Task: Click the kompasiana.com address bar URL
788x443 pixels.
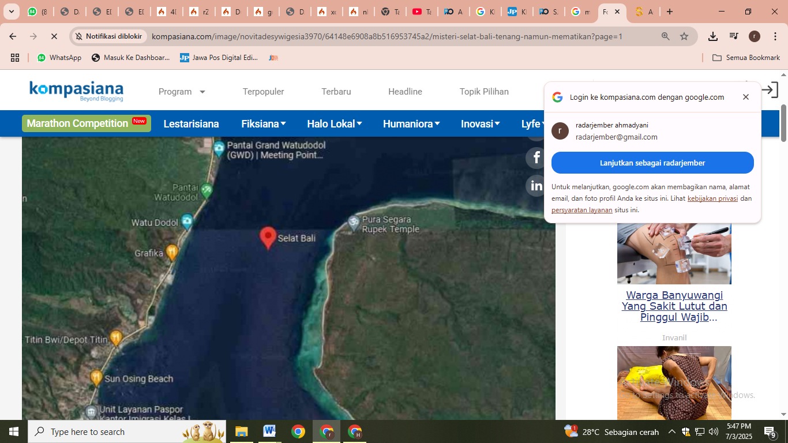Action: click(387, 36)
